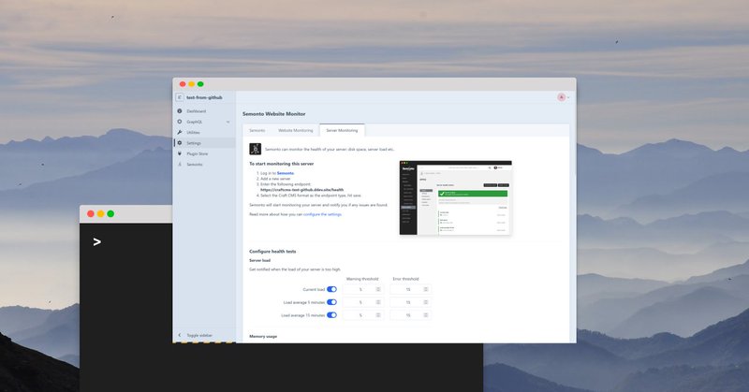Image resolution: width=749 pixels, height=392 pixels.
Task: Click the terminal window prompt symbol
Action: (x=97, y=242)
